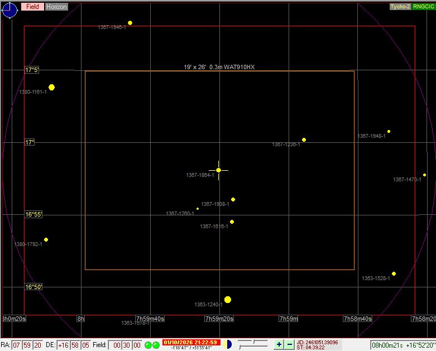The image size is (436, 351).
Task: Click the upper slider next to the moon icon
Action: pos(253,341)
